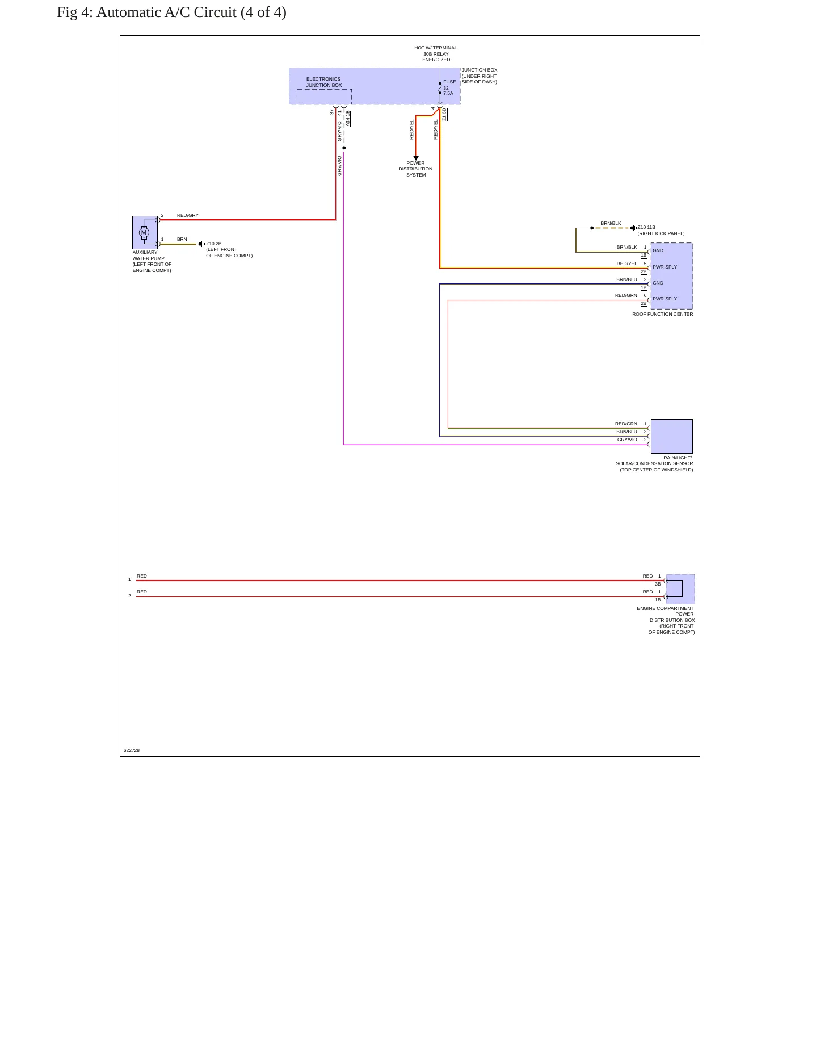Screen dimensions: 820x1062
Task: Click the ground symbol beside Z10 11B
Action: tap(633, 228)
